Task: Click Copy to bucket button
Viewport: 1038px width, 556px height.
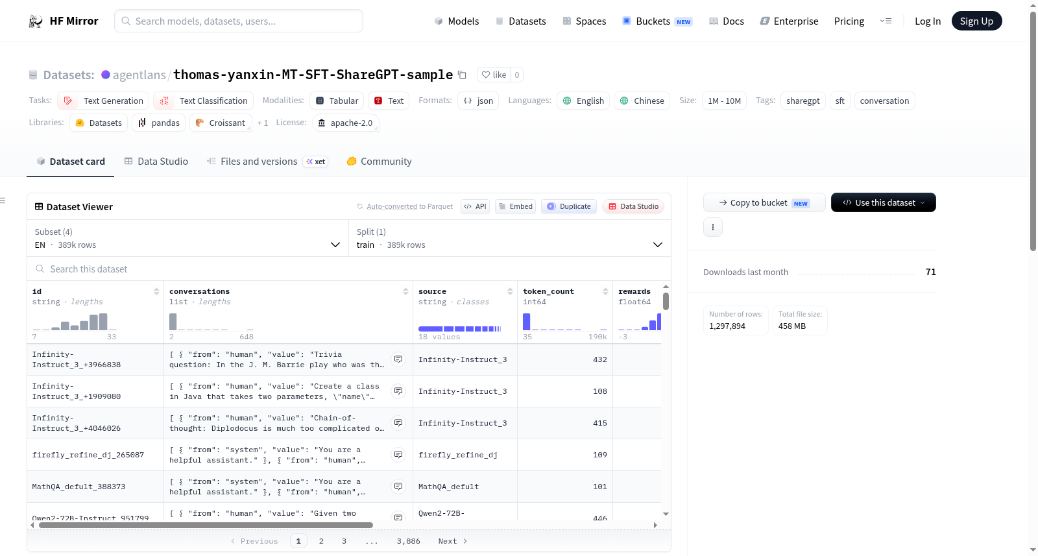Action: (764, 202)
